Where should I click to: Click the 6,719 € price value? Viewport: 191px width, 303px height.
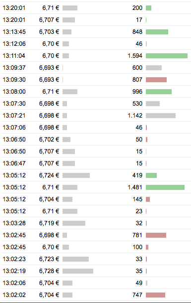49,223
